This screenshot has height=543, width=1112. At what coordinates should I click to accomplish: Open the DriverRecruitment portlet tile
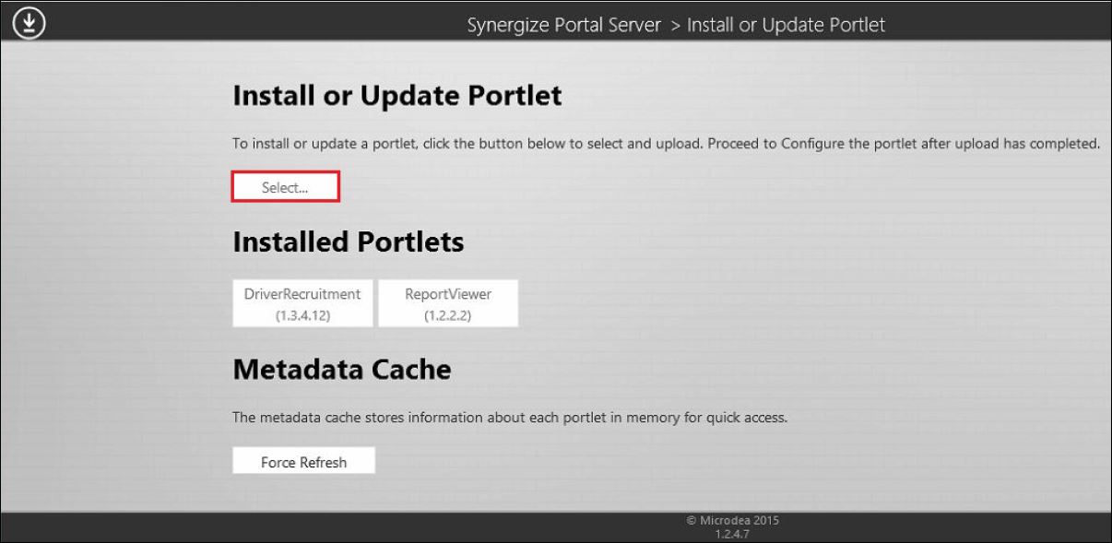pos(302,303)
